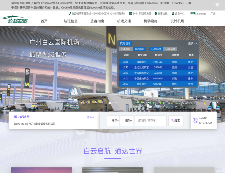The height and width of the screenshot is (173, 225).
Task: Click the 6.7273RMB exchange rate
Action: click(206, 123)
